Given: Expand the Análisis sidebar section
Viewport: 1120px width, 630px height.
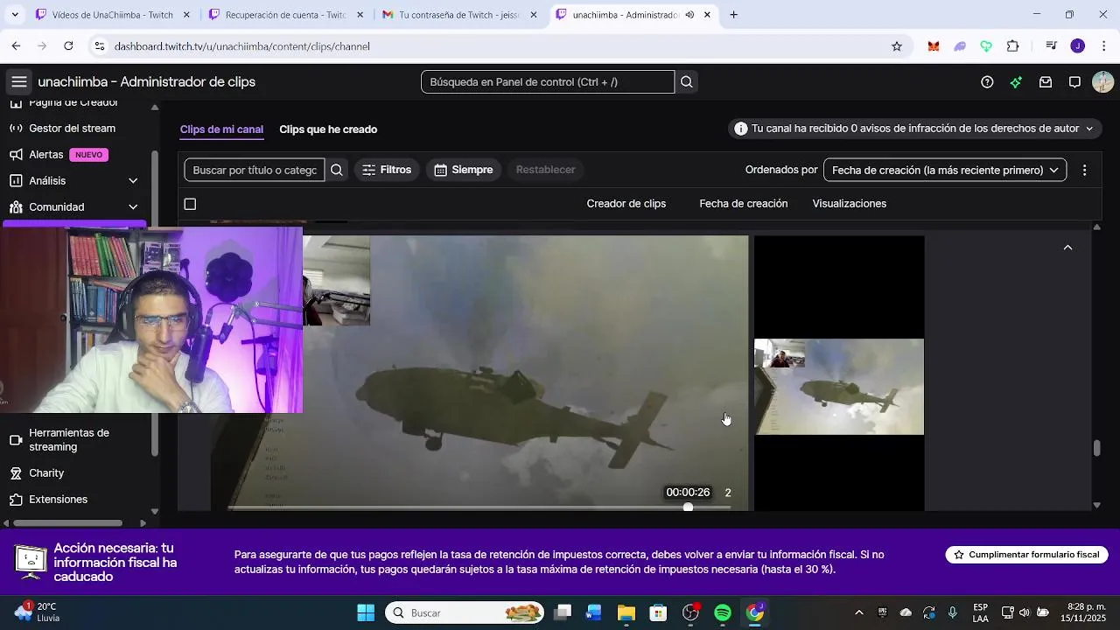Looking at the screenshot, I should click(133, 181).
